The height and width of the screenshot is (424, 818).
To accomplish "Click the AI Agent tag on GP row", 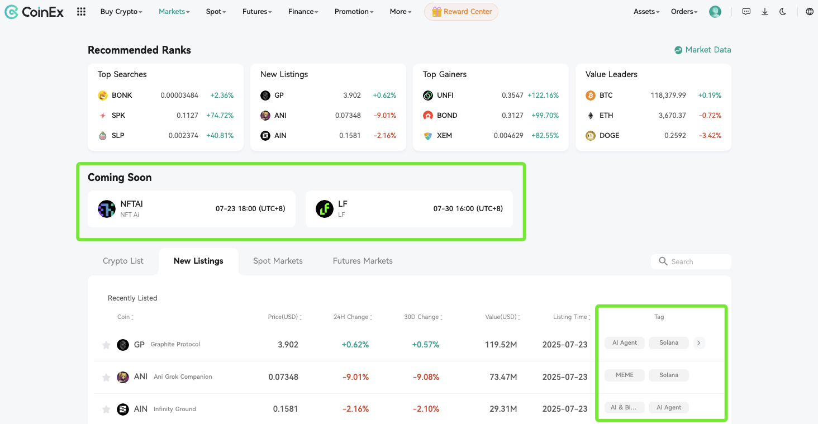I will coord(625,343).
